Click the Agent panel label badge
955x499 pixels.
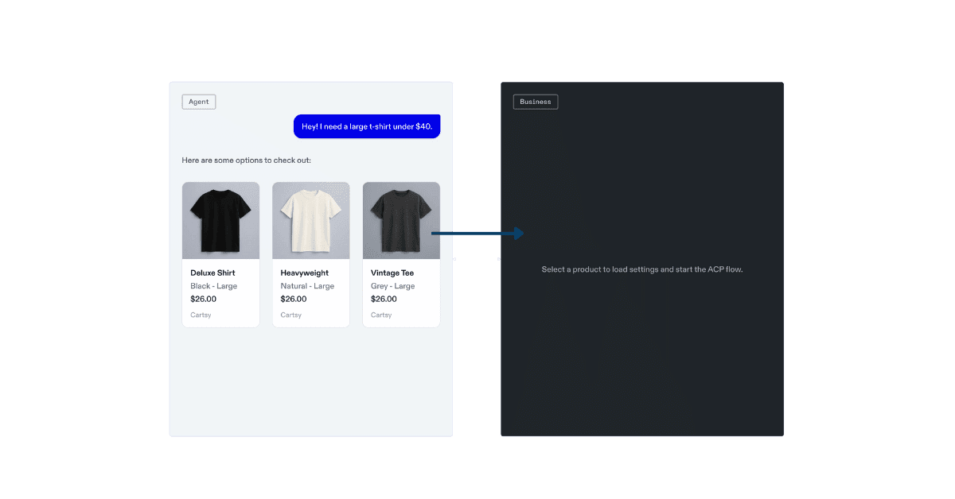(198, 102)
